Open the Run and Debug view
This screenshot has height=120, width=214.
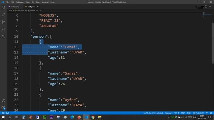pos(3,29)
